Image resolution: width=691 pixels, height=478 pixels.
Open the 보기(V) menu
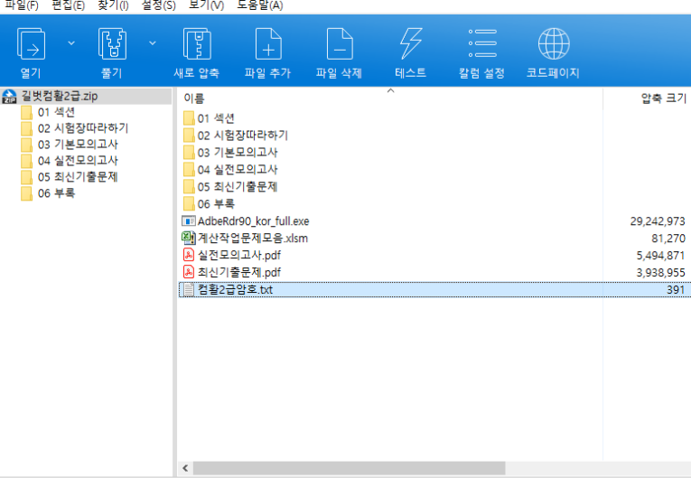point(206,5)
